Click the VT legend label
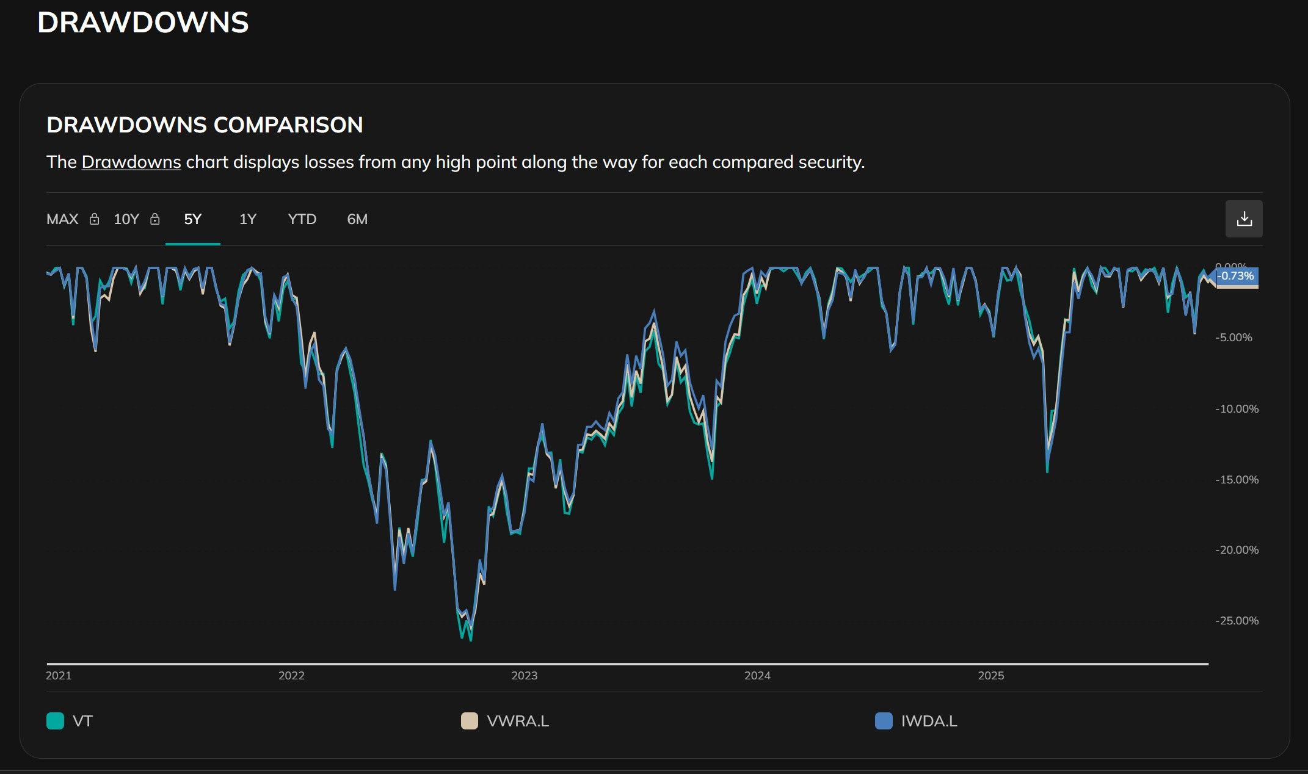Screen dimensions: 1308x774 tap(82, 721)
